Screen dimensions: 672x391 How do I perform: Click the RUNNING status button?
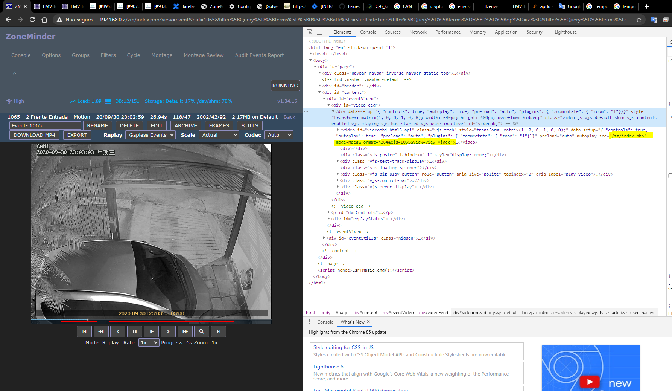(x=285, y=86)
